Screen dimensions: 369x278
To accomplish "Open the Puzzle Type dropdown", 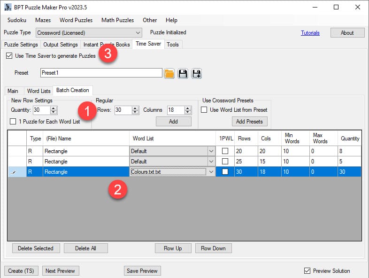I will [138, 33].
